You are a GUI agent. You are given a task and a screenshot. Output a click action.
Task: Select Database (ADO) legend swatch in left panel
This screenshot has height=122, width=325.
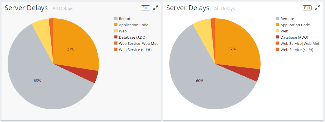coord(116,37)
